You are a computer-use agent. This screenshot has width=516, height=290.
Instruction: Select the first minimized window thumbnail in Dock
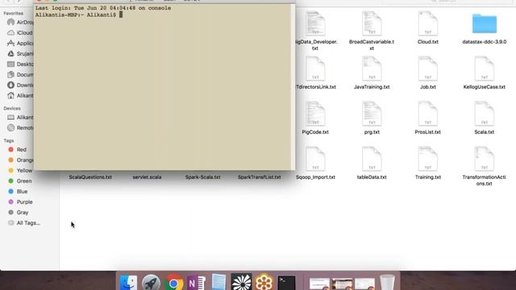(x=319, y=284)
